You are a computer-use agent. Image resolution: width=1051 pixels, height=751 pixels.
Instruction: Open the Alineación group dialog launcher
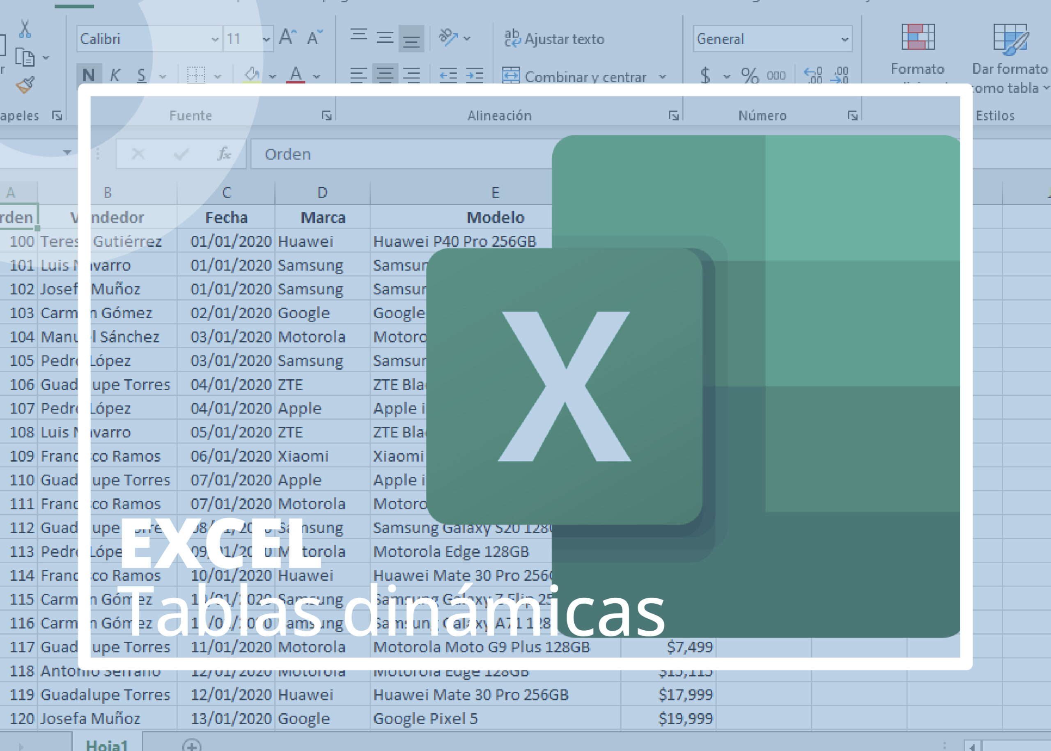point(674,116)
